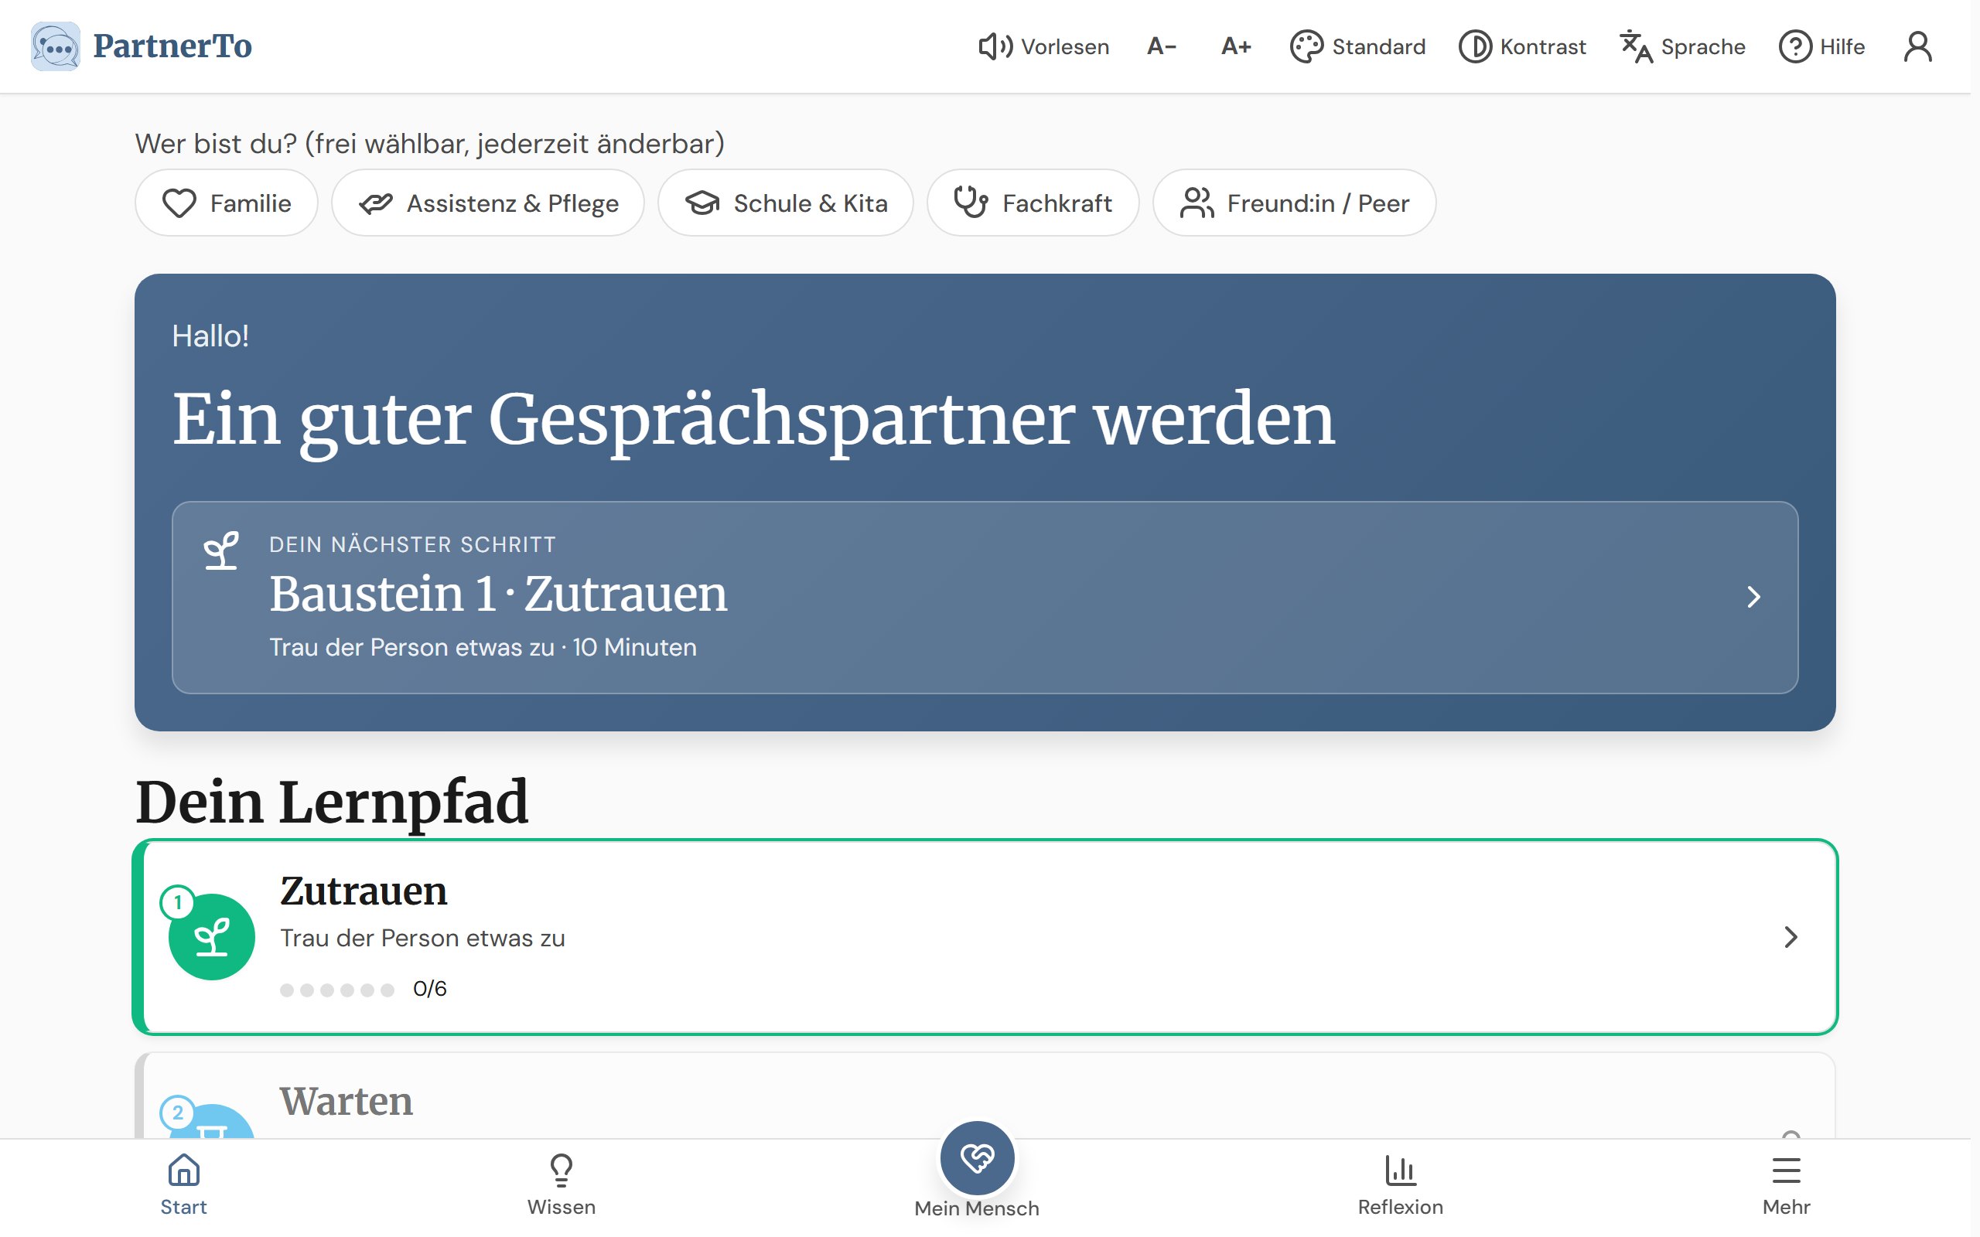Click the Sprache translate icon

click(1637, 46)
